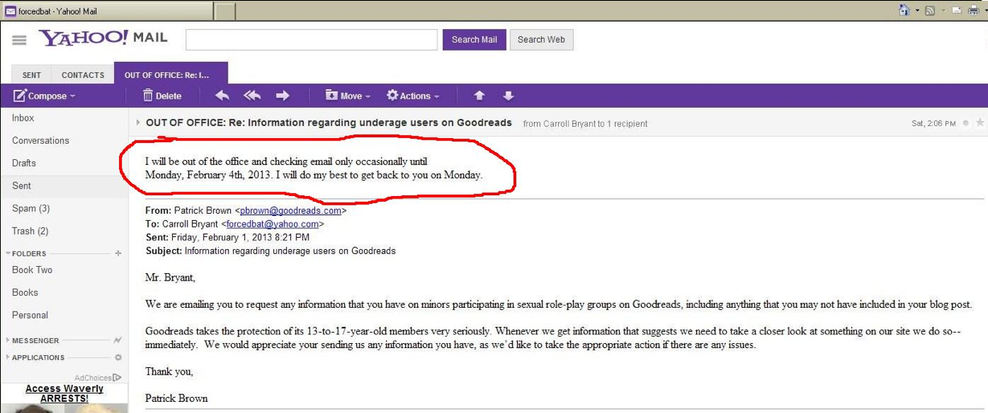Click the Search Mail button
988x413 pixels.
[x=474, y=39]
